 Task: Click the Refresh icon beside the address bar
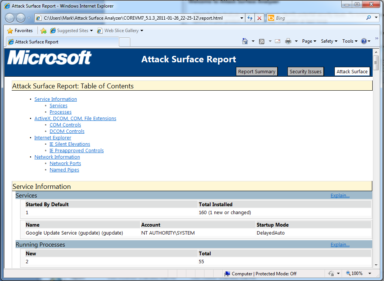coord(250,18)
